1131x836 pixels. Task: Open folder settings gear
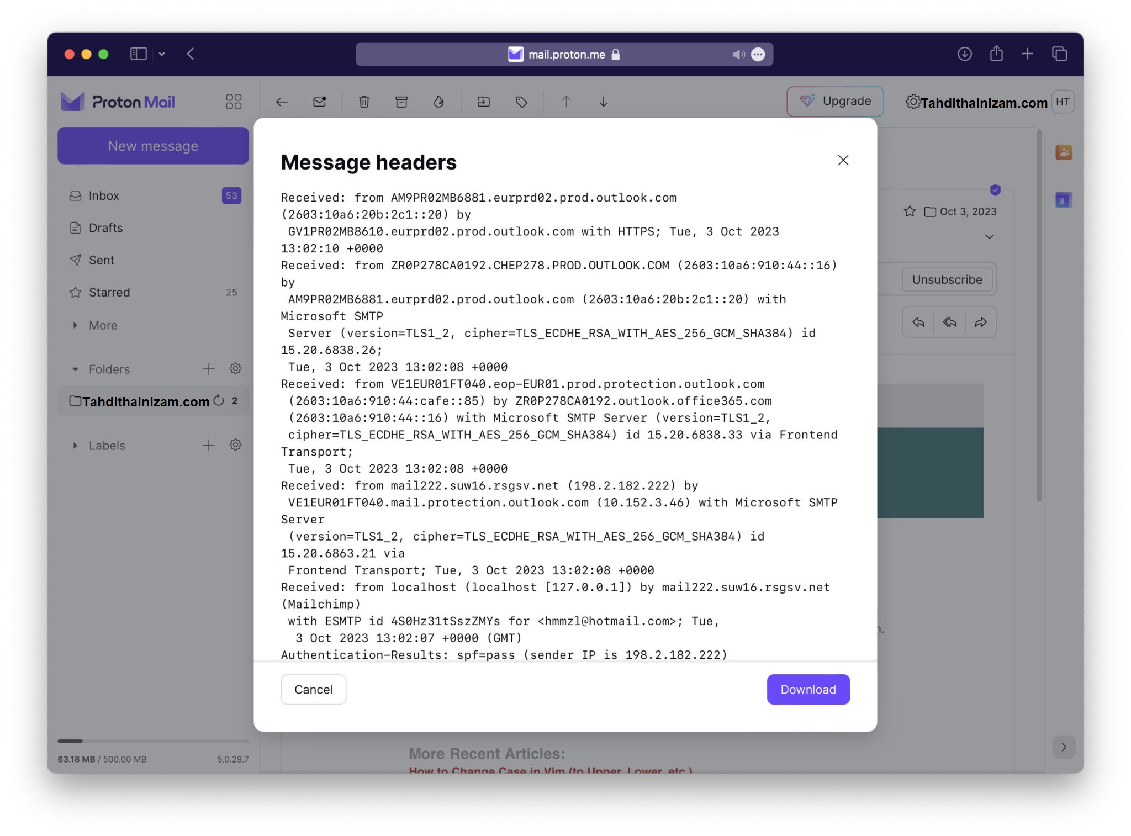[x=235, y=369]
